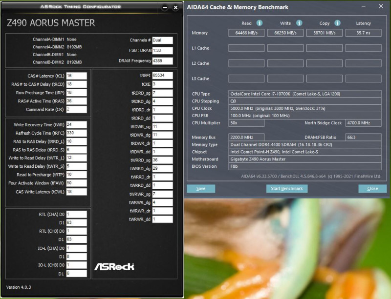This screenshot has height=299, width=391.
Task: Click the Z490 AORUS MASTER heading
Action: pyautogui.click(x=51, y=23)
